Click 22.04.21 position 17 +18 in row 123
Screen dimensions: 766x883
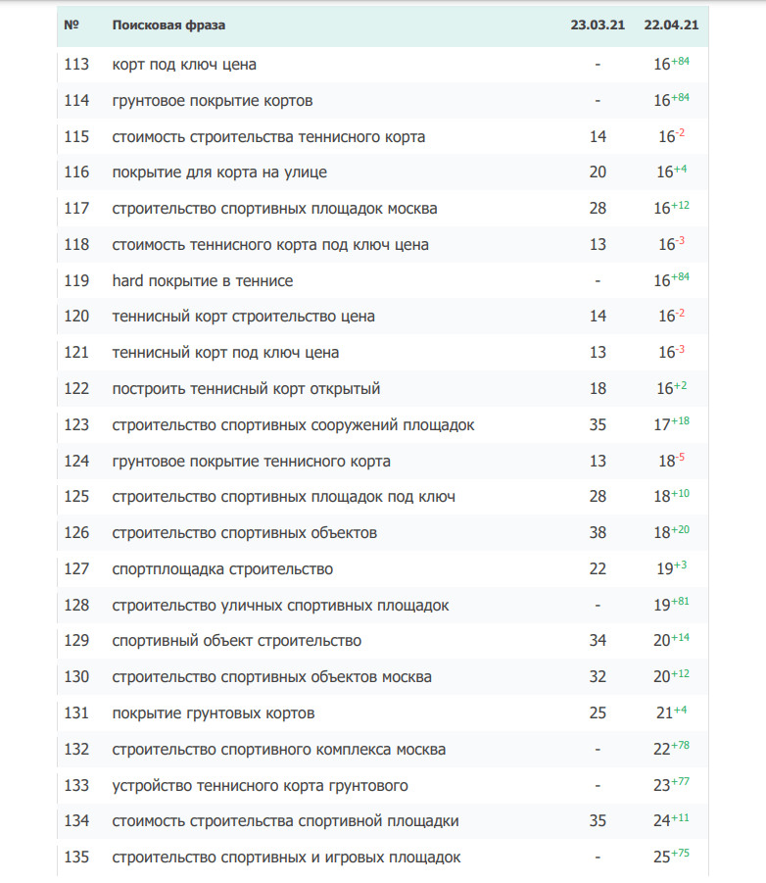click(x=671, y=424)
